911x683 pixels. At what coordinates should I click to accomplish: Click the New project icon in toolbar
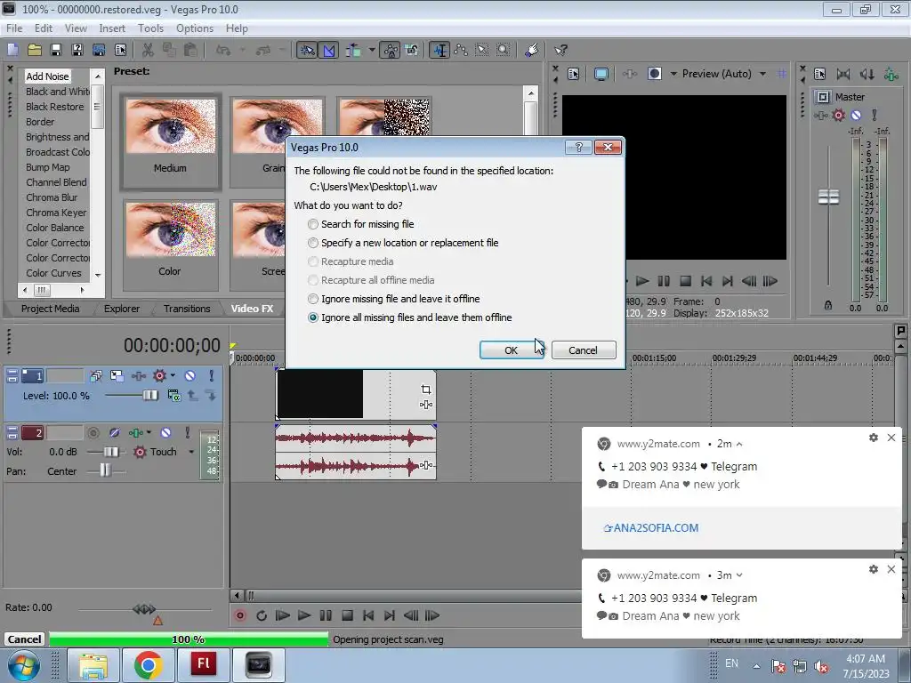[12, 50]
